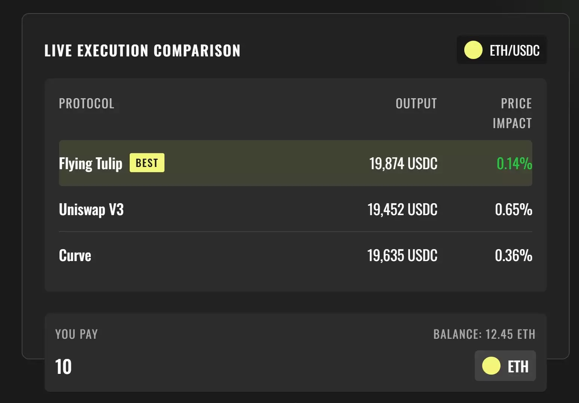Click the yellow circle icon beside ETH/USDC
579x403 pixels.
[473, 50]
